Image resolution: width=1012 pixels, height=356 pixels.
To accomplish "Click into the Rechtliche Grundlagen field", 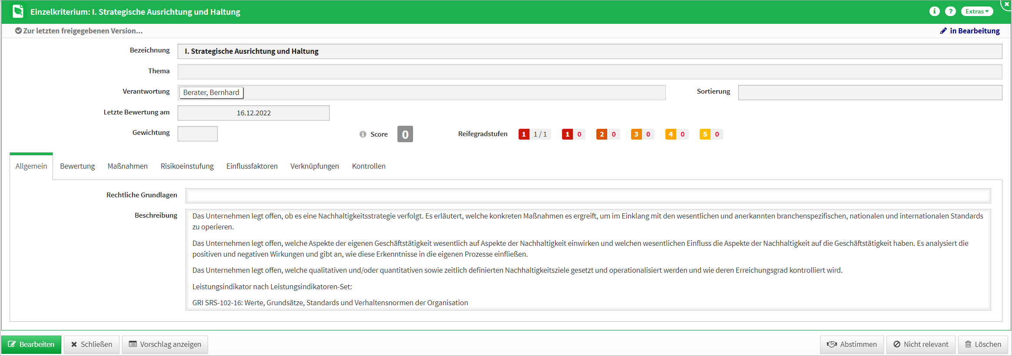I will (x=588, y=196).
